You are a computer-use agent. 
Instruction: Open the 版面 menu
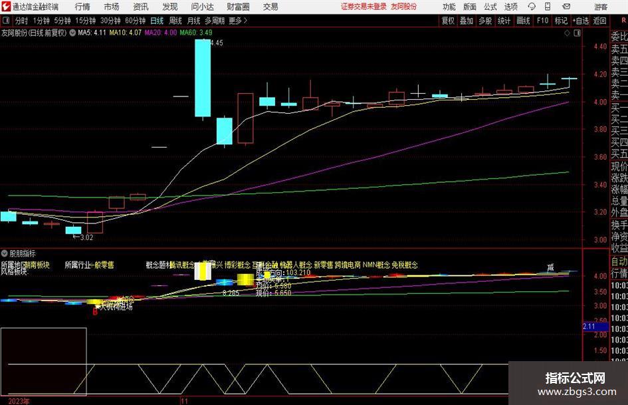point(470,7)
